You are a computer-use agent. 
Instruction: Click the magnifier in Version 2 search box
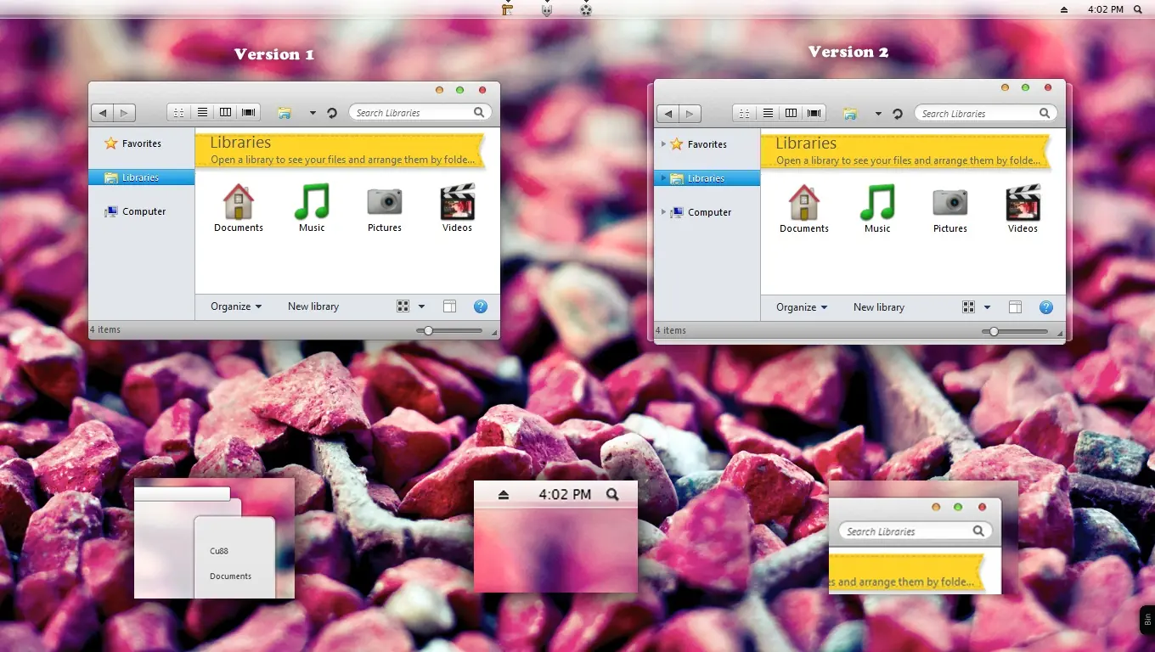click(1045, 113)
